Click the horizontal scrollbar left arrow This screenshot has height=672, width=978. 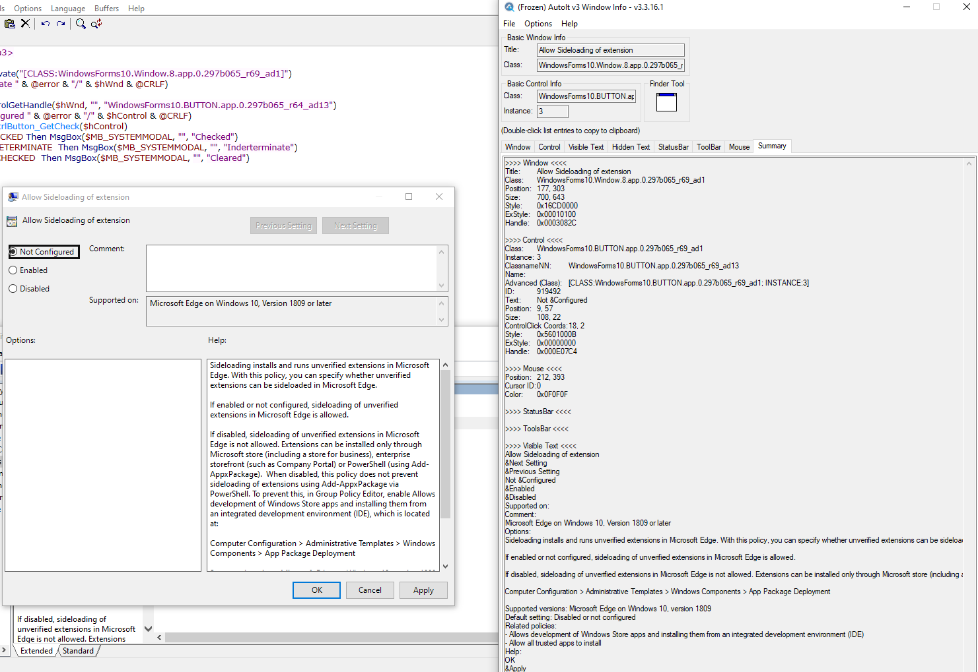(159, 638)
